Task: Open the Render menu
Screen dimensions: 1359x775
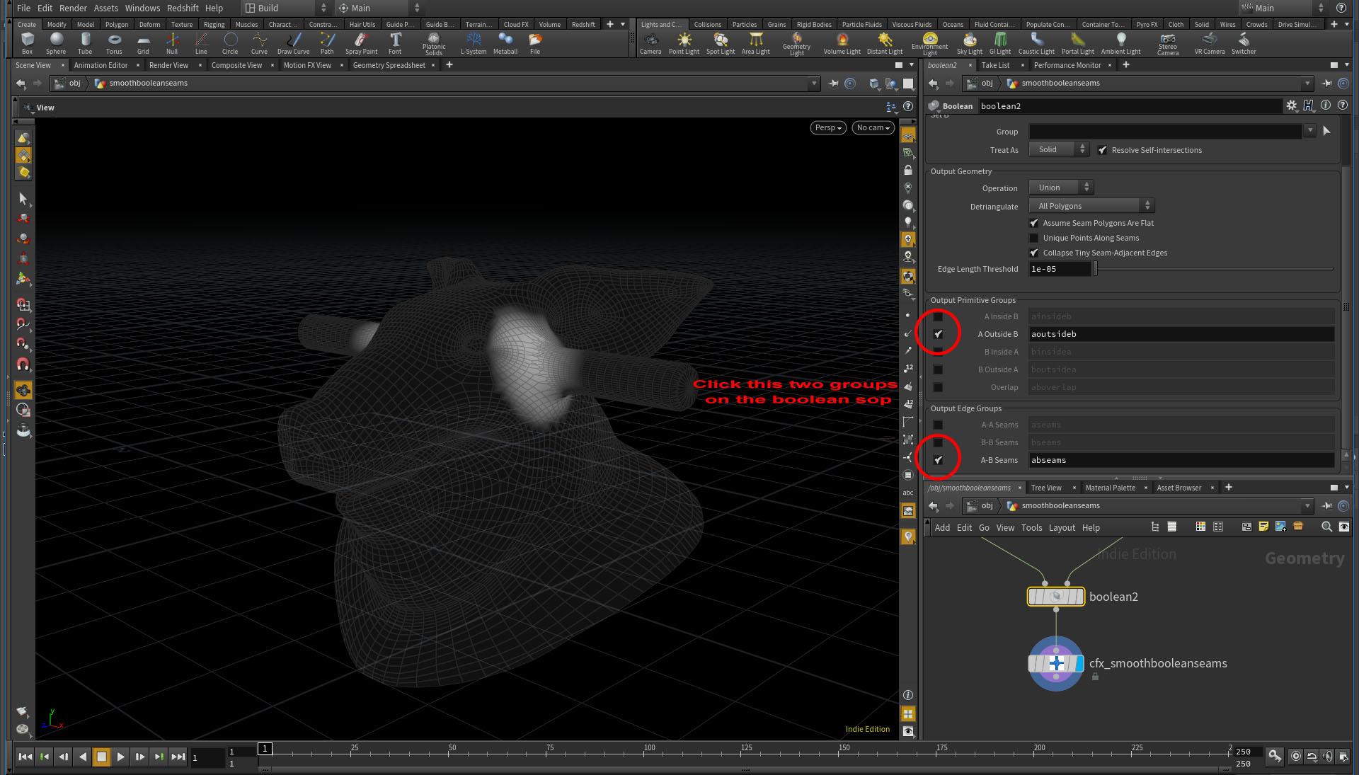Action: tap(73, 8)
